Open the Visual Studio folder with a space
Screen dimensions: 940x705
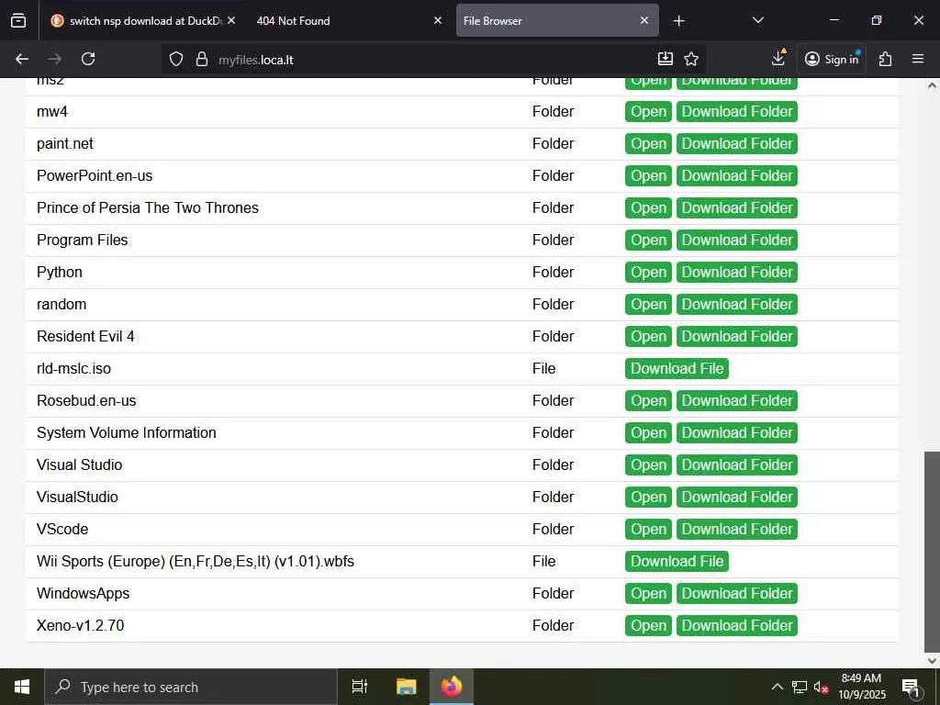[648, 465]
